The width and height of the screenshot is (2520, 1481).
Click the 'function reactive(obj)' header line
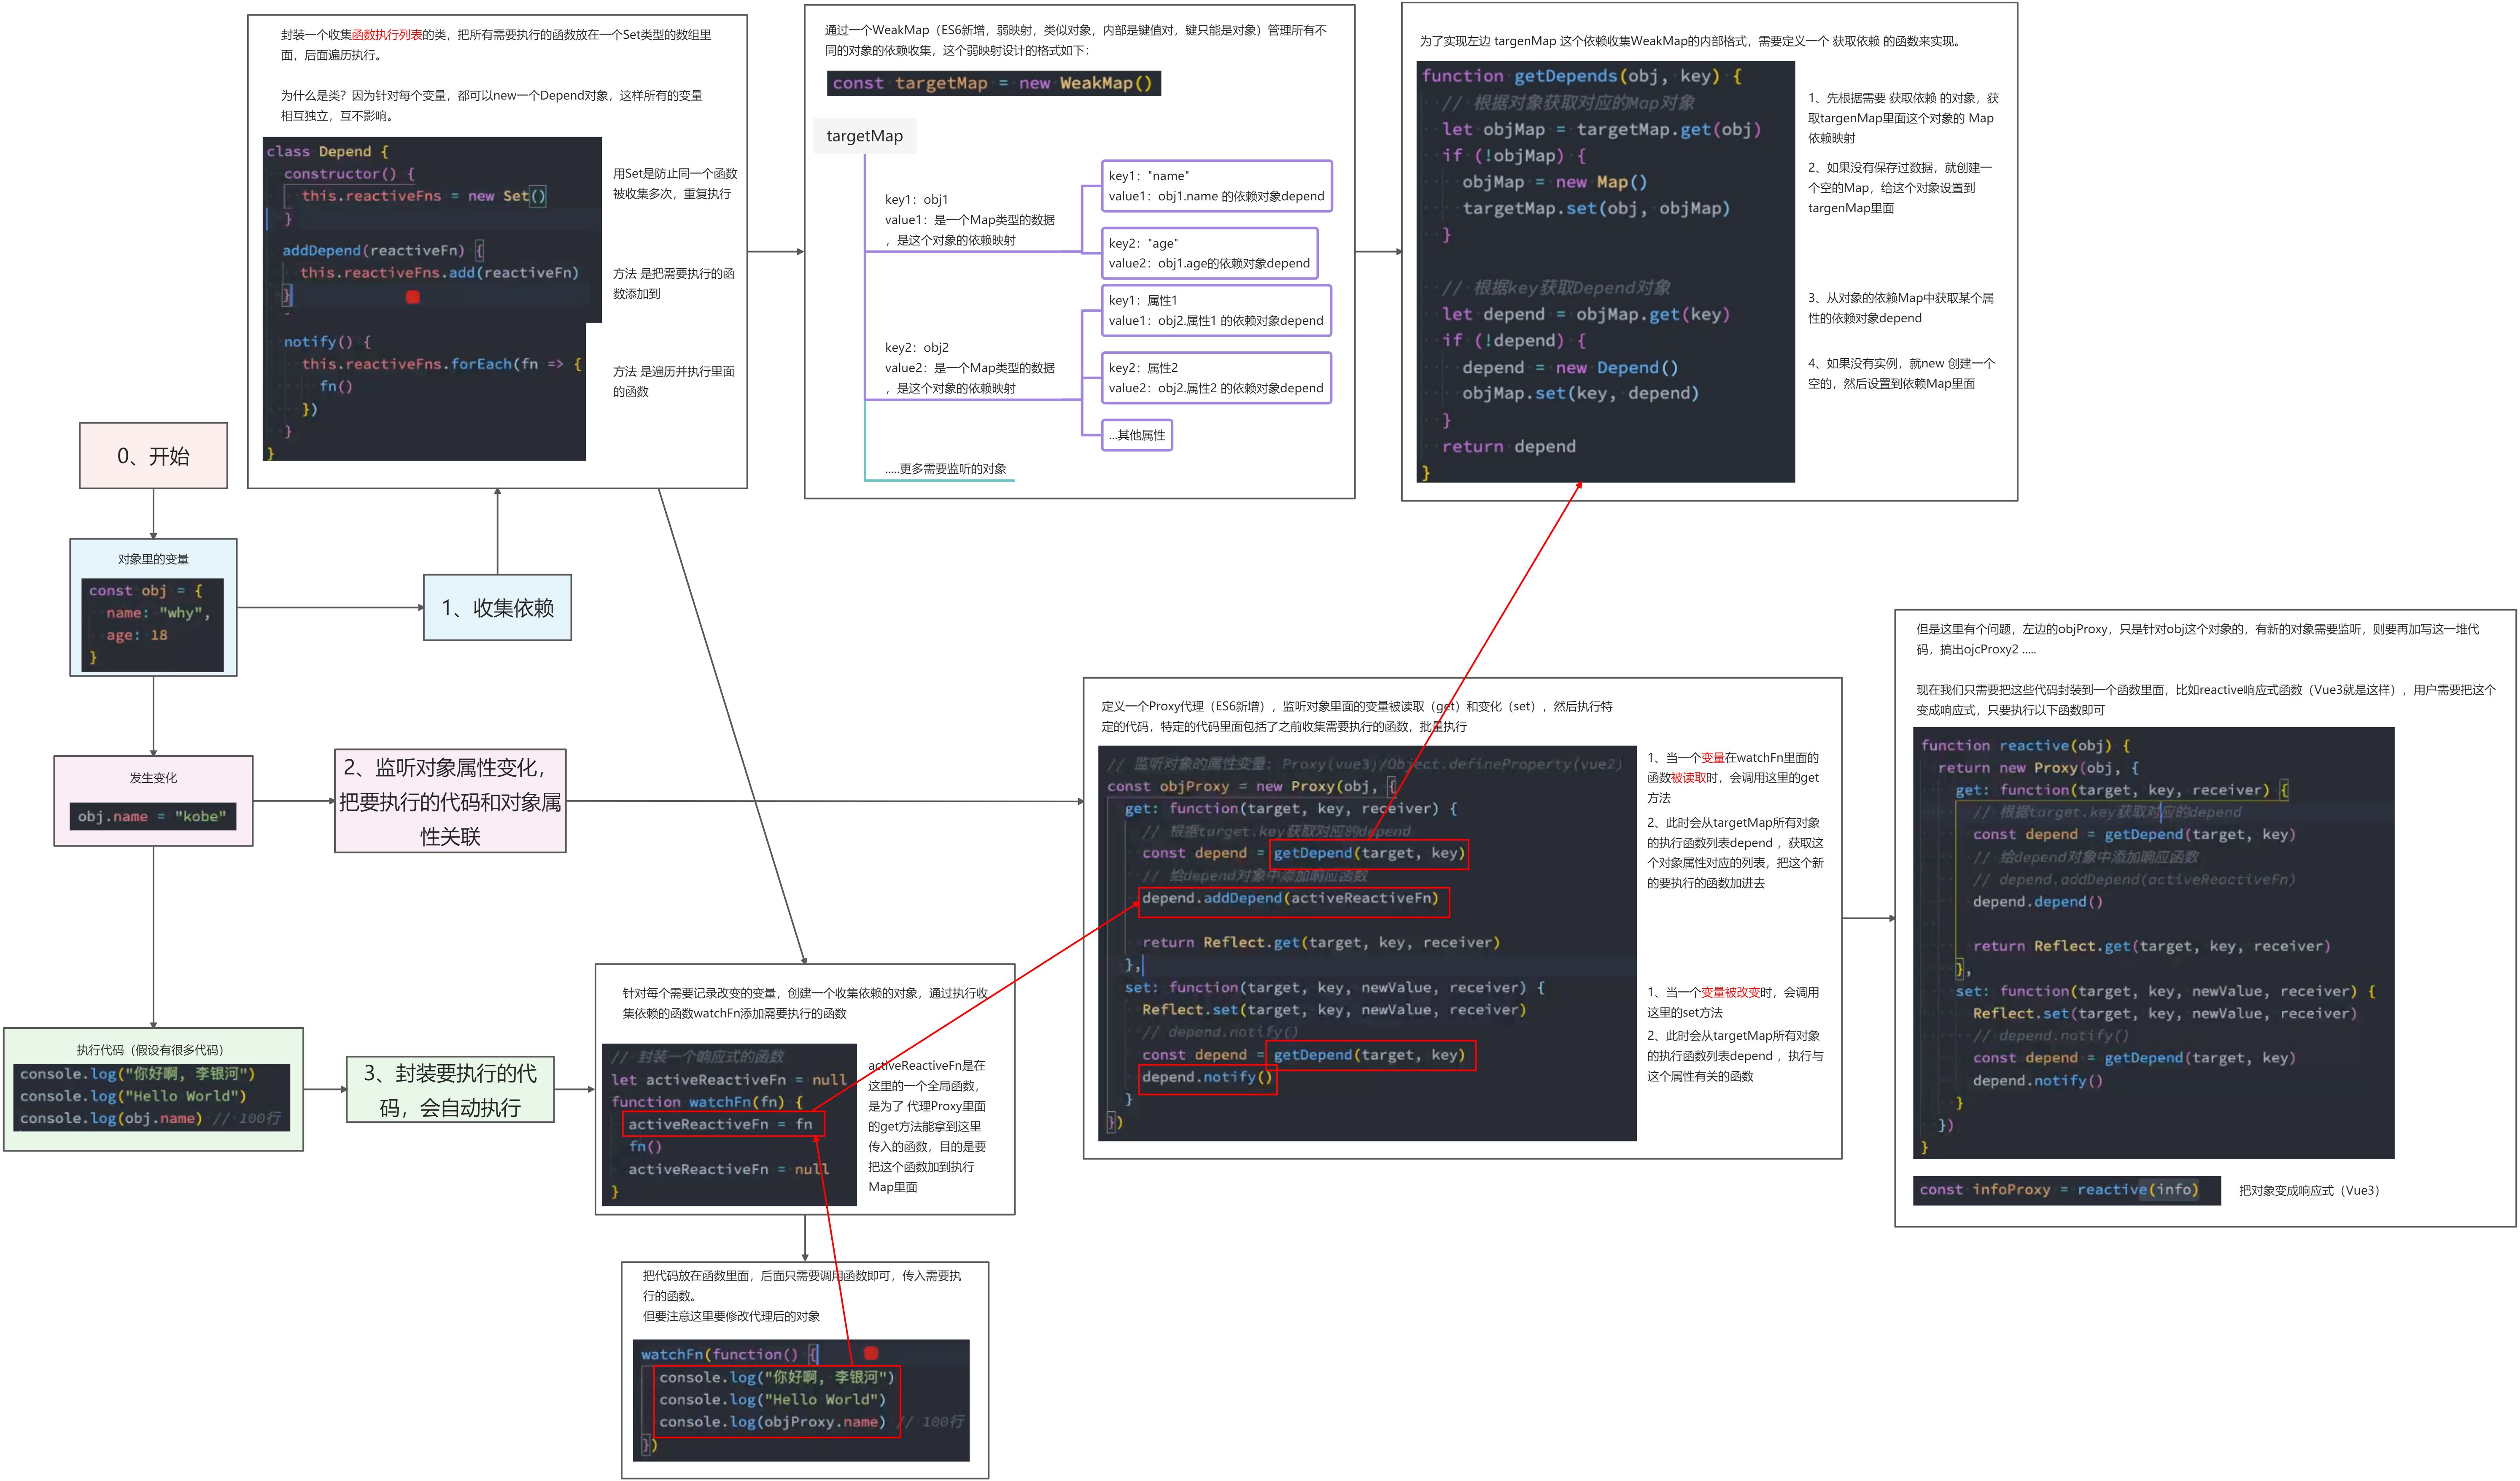(x=2024, y=746)
